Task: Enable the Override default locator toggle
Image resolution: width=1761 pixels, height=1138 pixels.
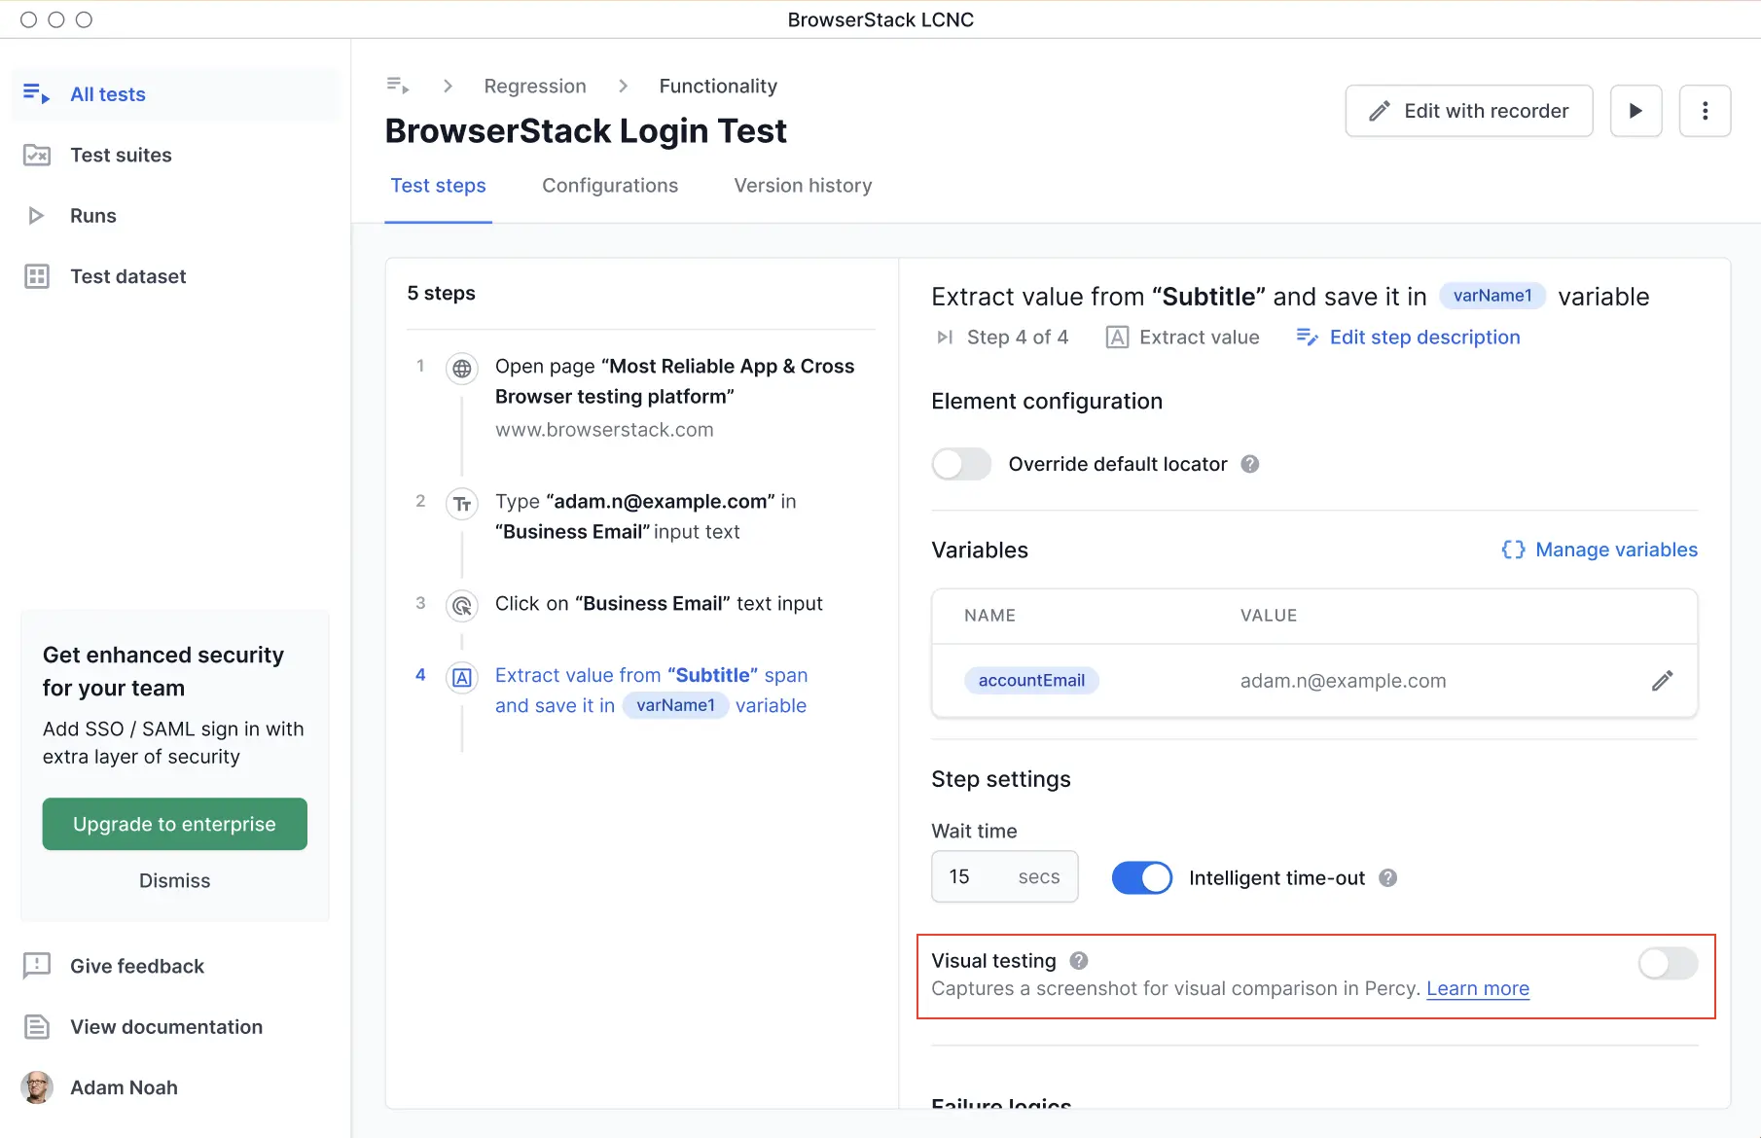Action: point(960,464)
